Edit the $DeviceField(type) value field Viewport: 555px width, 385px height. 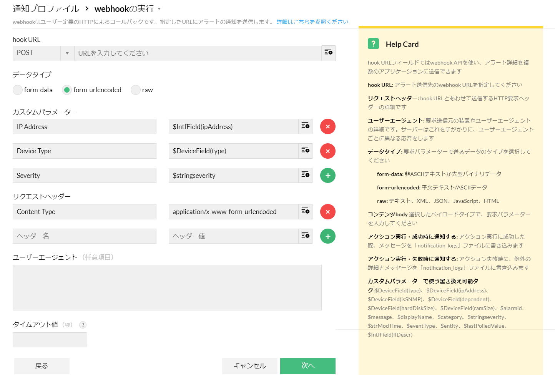tap(234, 151)
